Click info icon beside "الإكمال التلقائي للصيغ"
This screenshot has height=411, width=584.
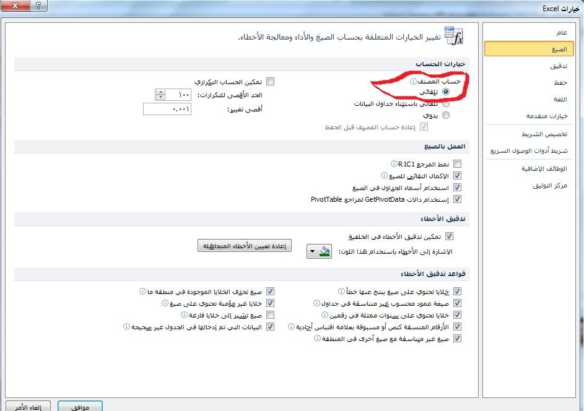pyautogui.click(x=384, y=175)
